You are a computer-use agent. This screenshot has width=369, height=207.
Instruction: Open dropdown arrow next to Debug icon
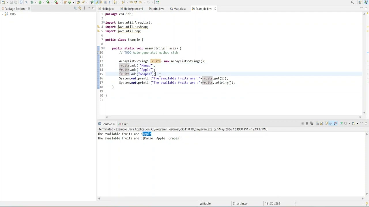36,2
